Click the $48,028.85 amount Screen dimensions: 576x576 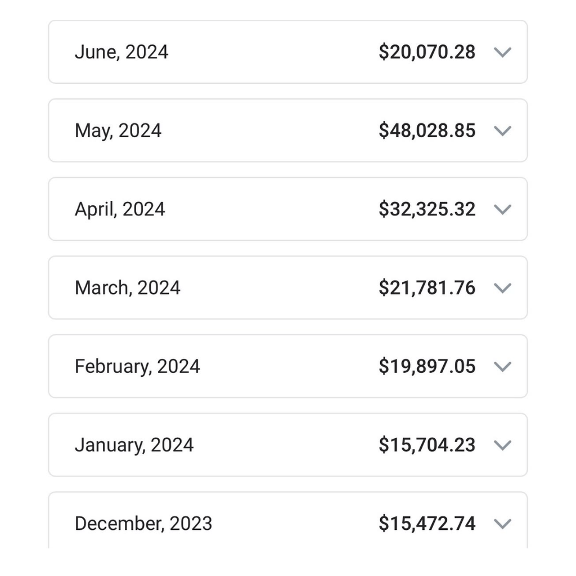(x=427, y=130)
